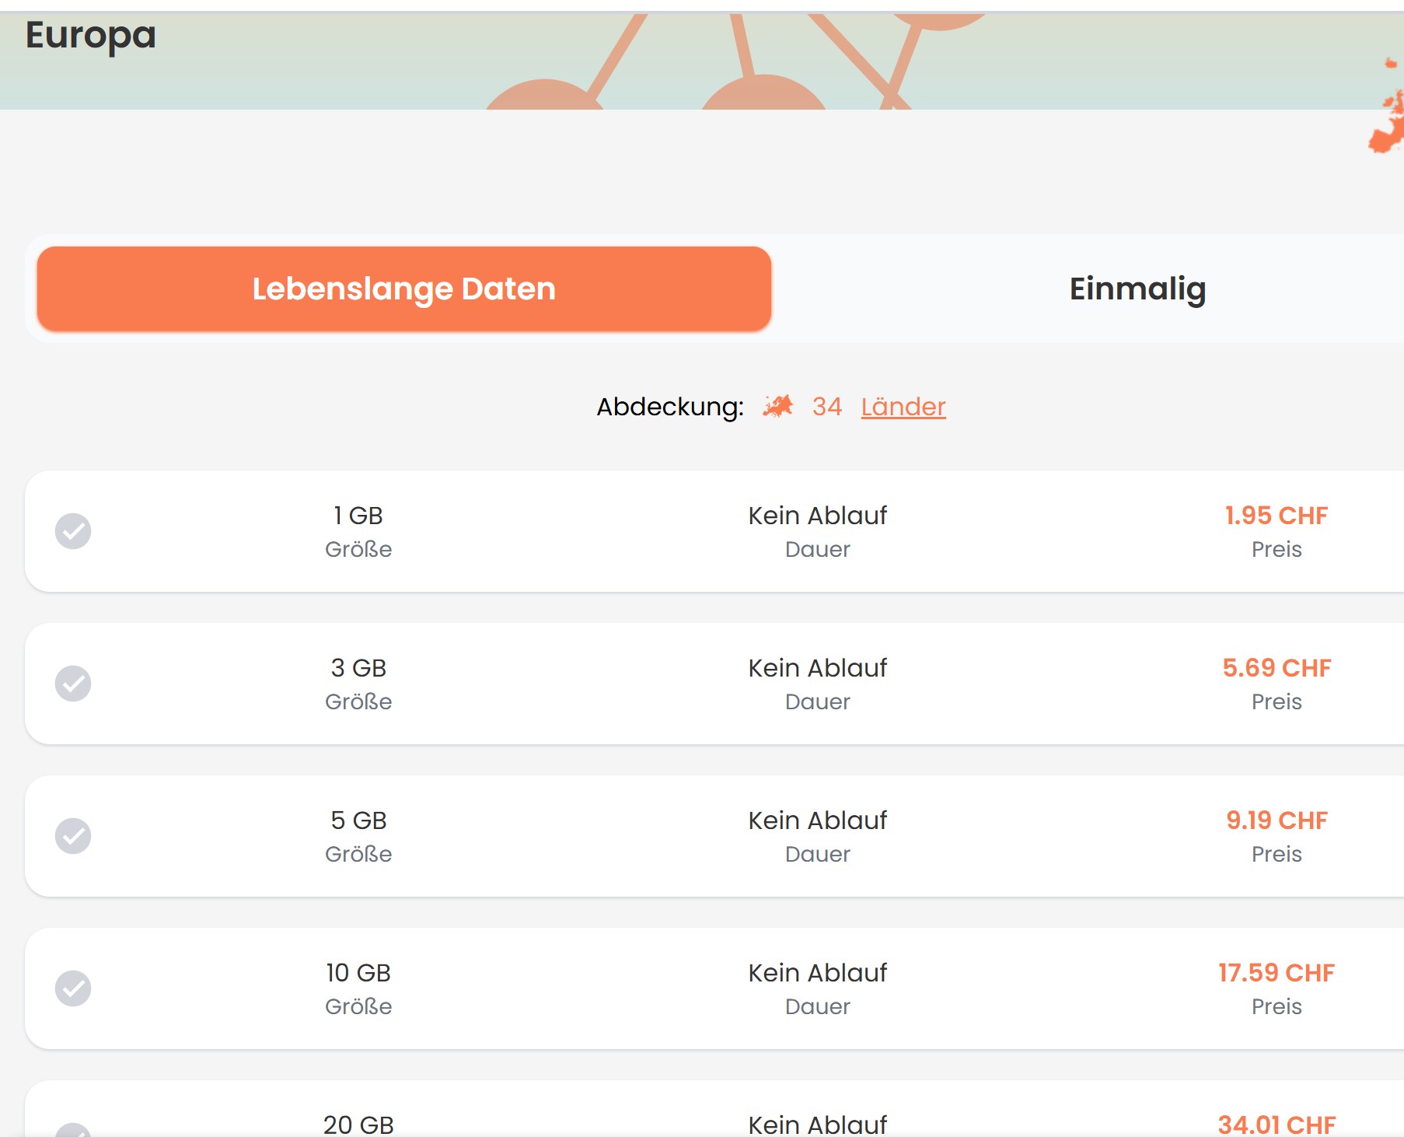Click the 10 GB size label
The height and width of the screenshot is (1137, 1404).
coord(358,973)
